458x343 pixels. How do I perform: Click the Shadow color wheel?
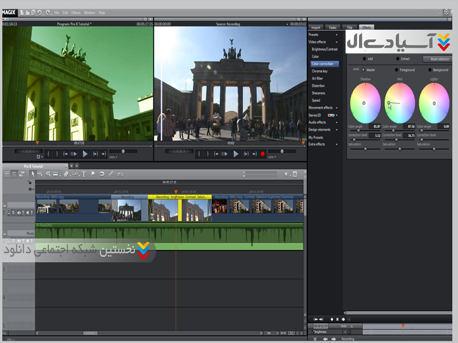click(x=365, y=103)
